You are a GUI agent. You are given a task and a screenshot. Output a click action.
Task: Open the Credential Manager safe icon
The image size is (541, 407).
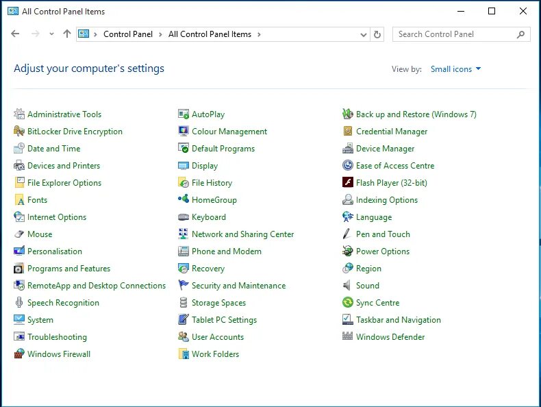(x=347, y=131)
